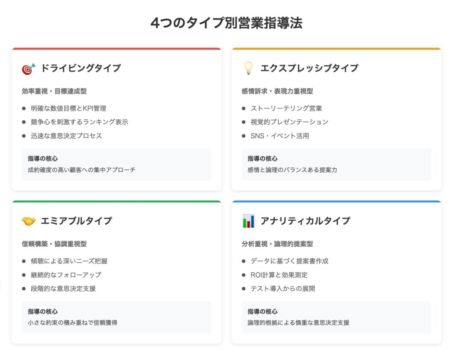This screenshot has width=451, height=356.
Task: Click the subtitle 効率重視・目標達成型
Action: point(54,91)
